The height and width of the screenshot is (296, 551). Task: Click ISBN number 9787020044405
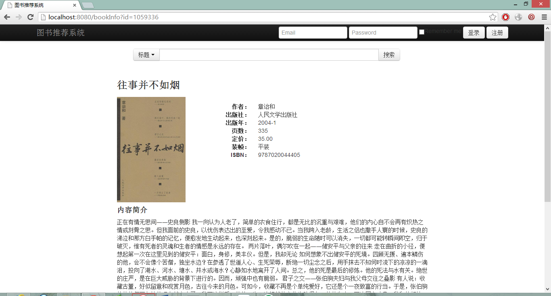[279, 155]
